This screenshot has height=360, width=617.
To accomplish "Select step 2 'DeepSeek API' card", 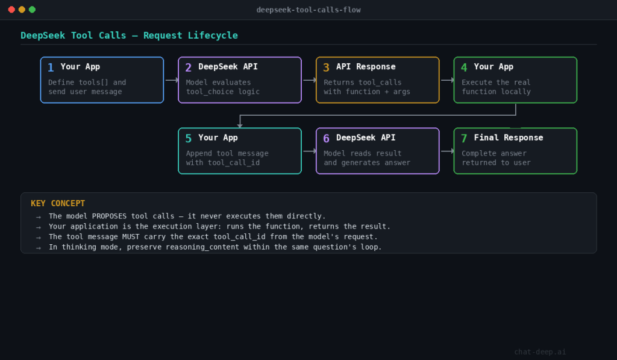I will coord(239,80).
